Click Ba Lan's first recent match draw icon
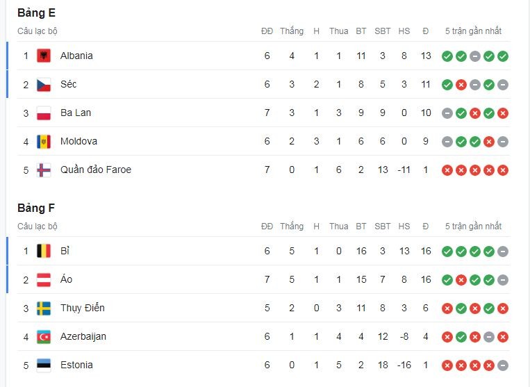The image size is (530, 387). click(x=447, y=113)
